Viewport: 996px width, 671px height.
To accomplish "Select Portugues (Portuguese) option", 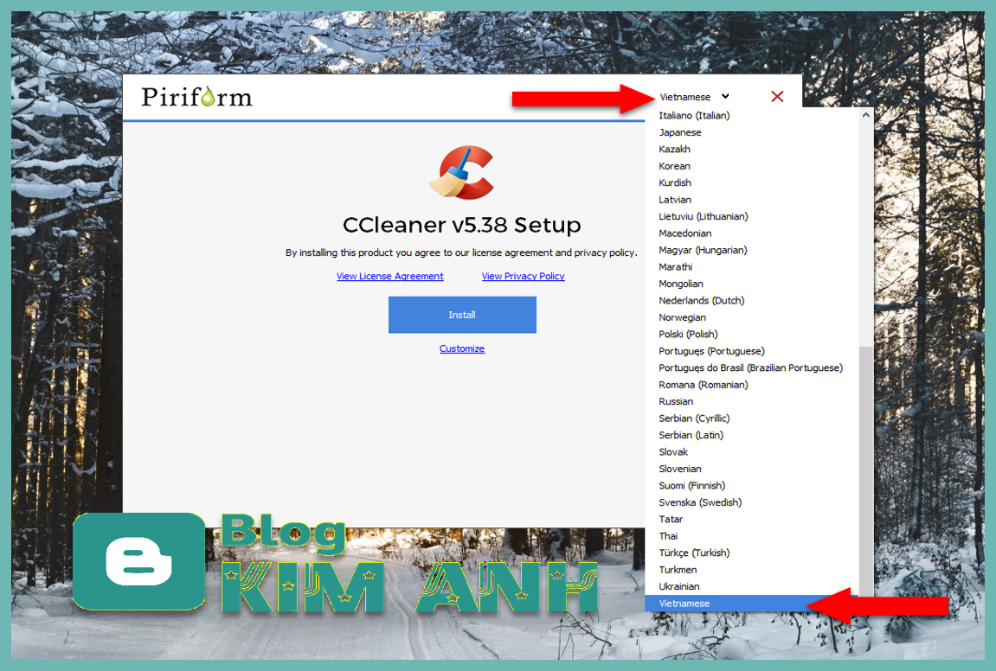I will pos(752,351).
